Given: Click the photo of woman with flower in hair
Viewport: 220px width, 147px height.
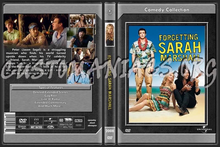Looking at the screenshot, I should 82,21.
